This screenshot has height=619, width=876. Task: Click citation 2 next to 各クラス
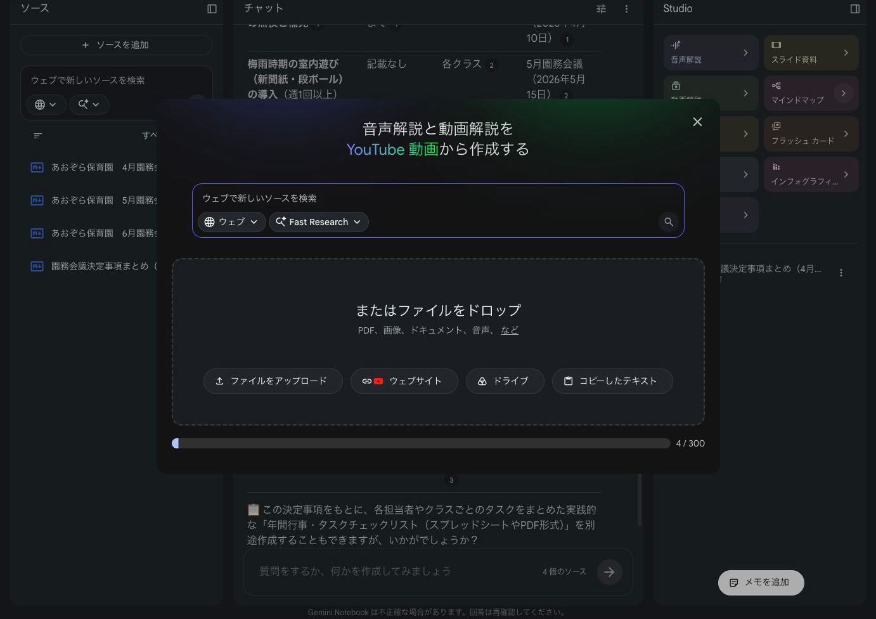tap(491, 65)
